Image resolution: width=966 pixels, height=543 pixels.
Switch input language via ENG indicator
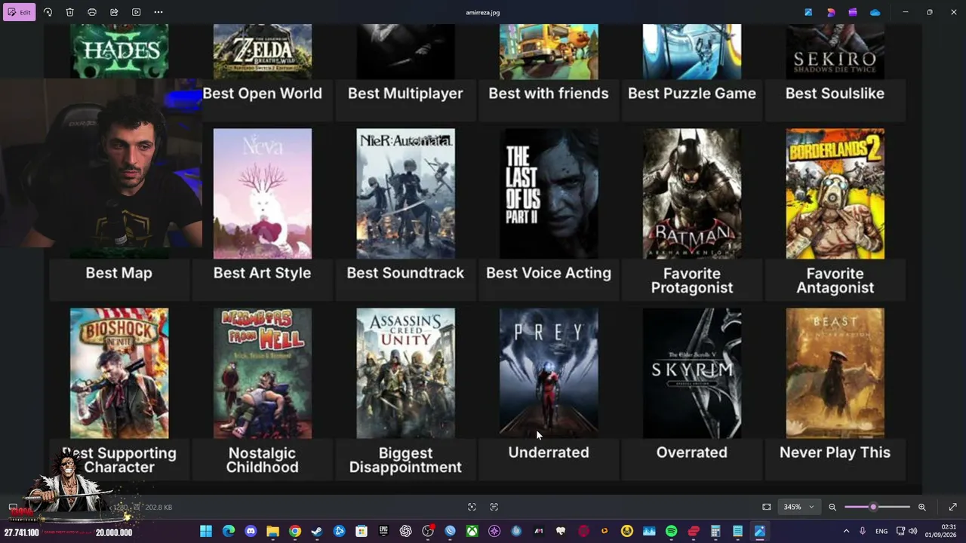coord(881,531)
